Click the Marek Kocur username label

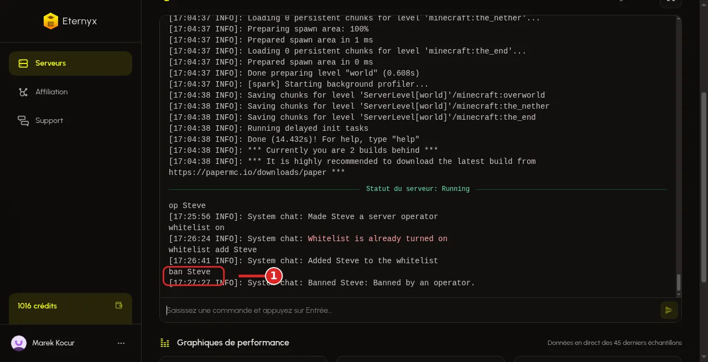pos(54,343)
